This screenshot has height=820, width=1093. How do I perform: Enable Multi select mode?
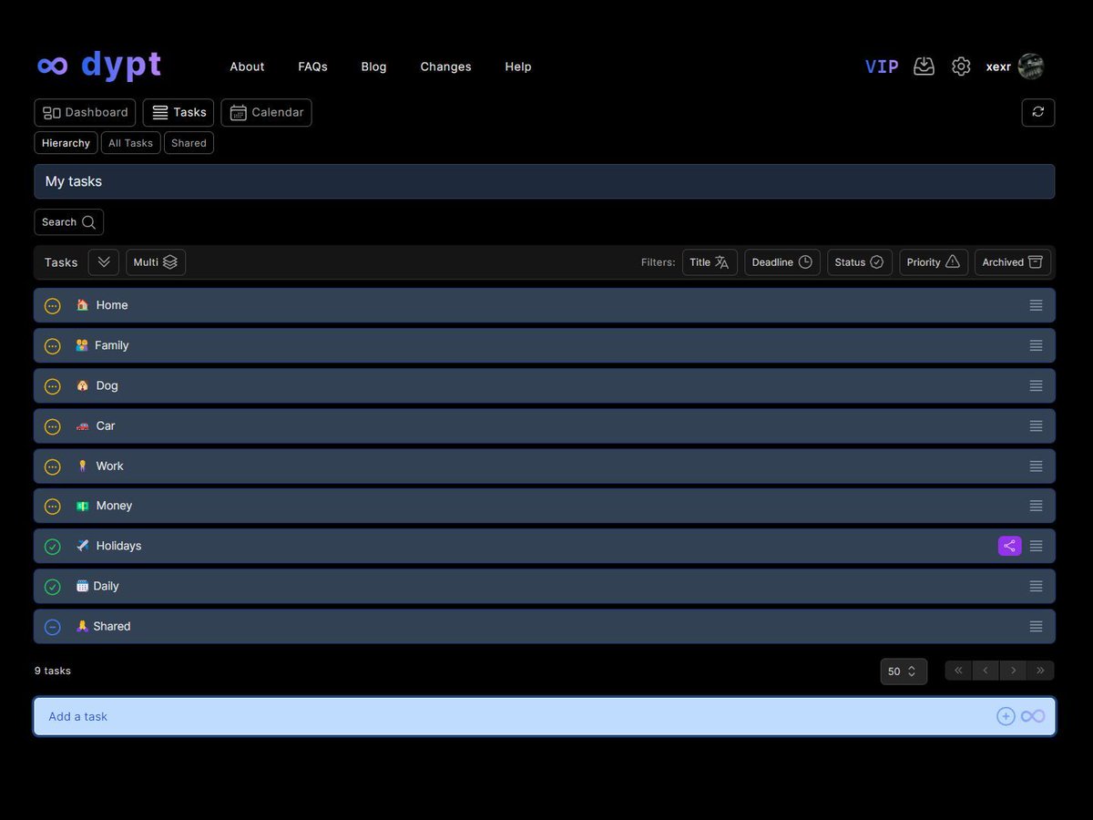click(x=156, y=262)
